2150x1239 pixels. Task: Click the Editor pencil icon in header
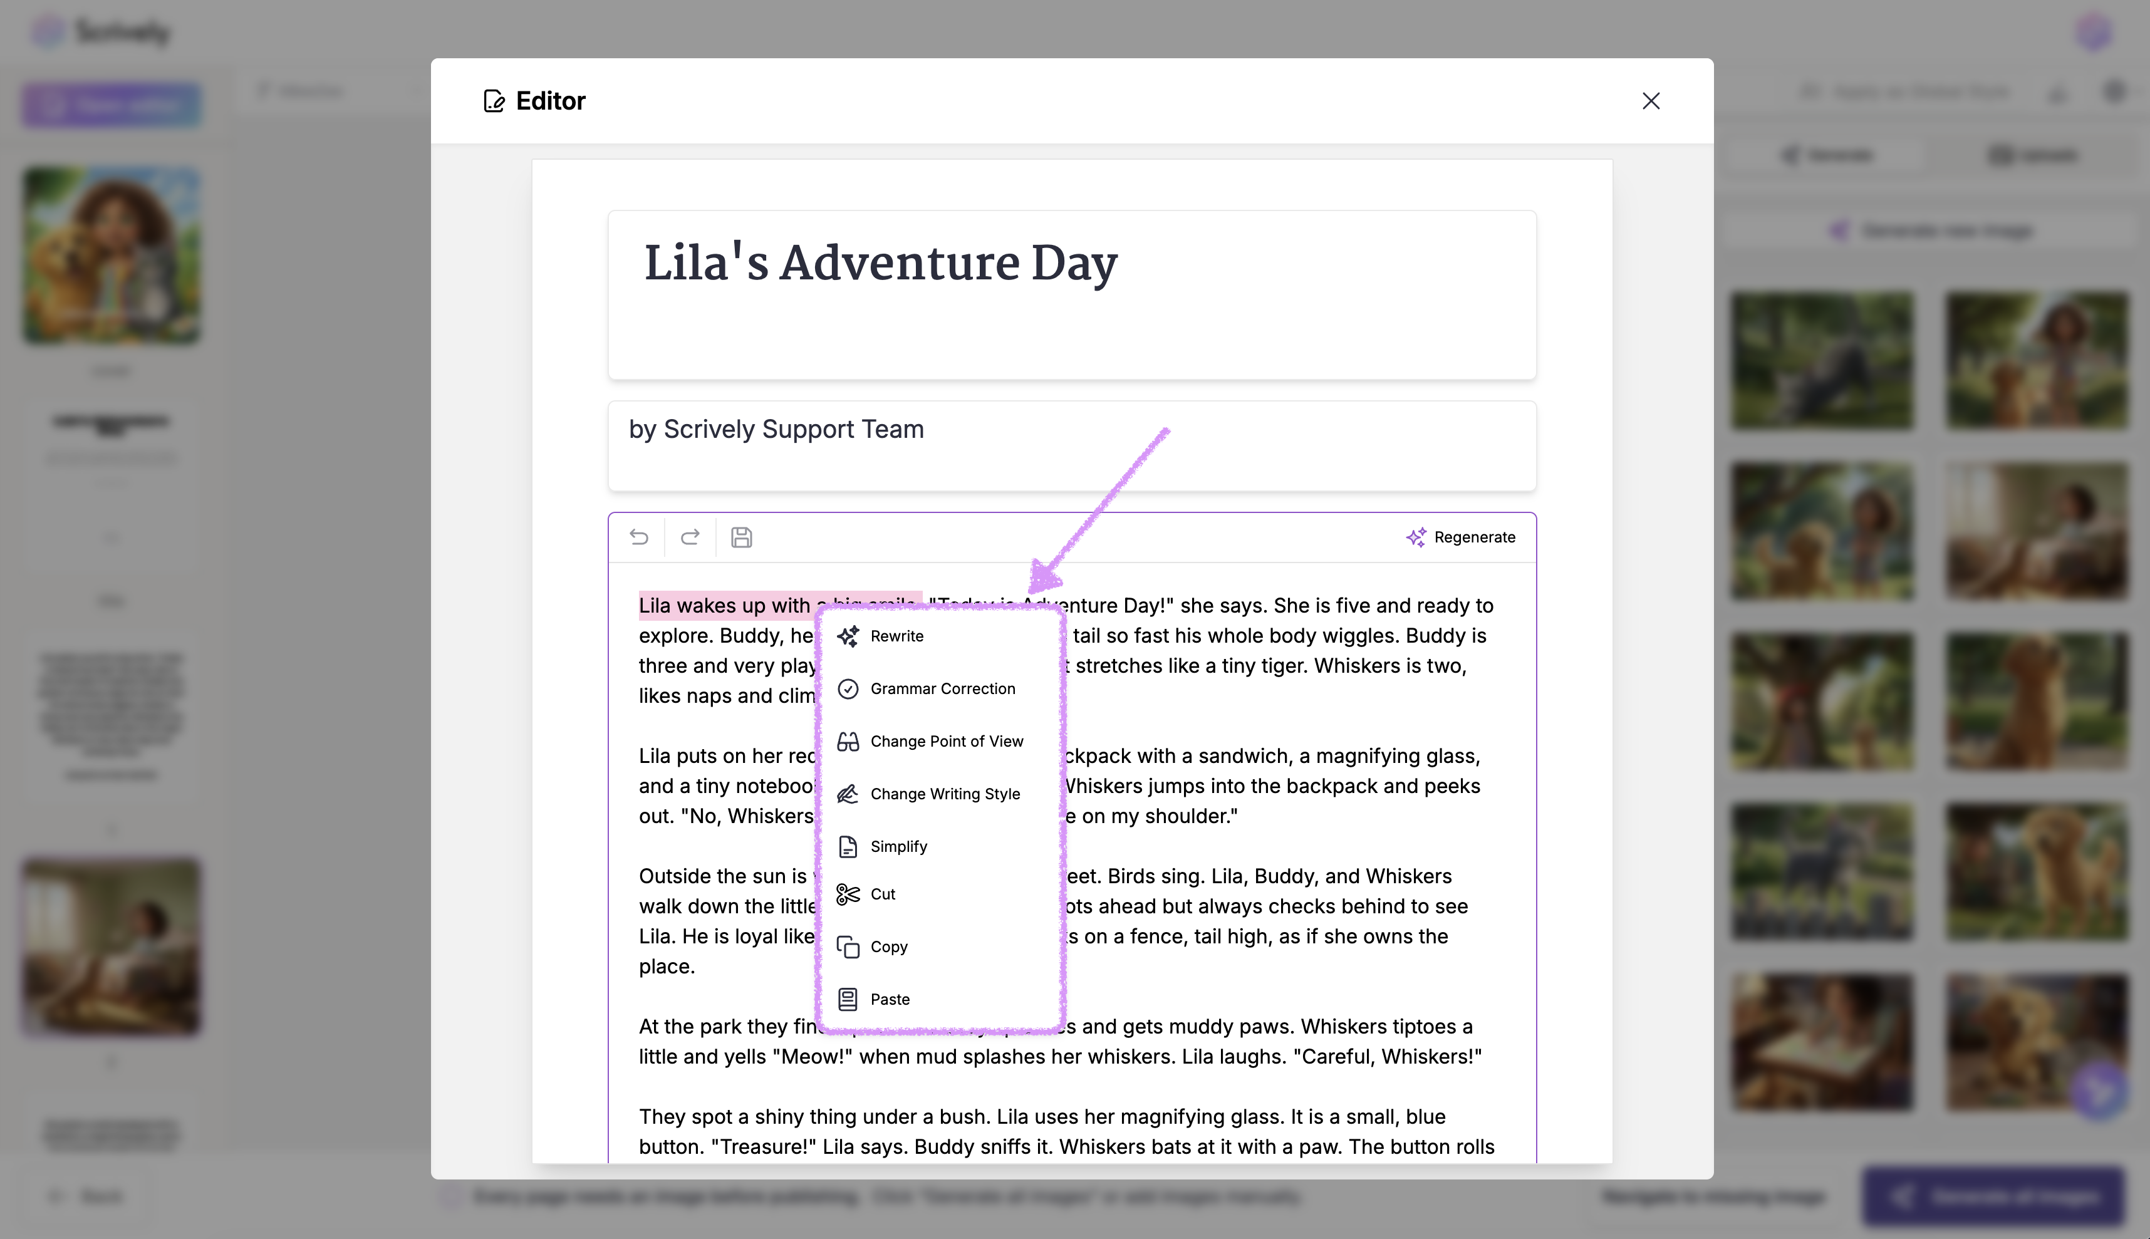pos(494,101)
